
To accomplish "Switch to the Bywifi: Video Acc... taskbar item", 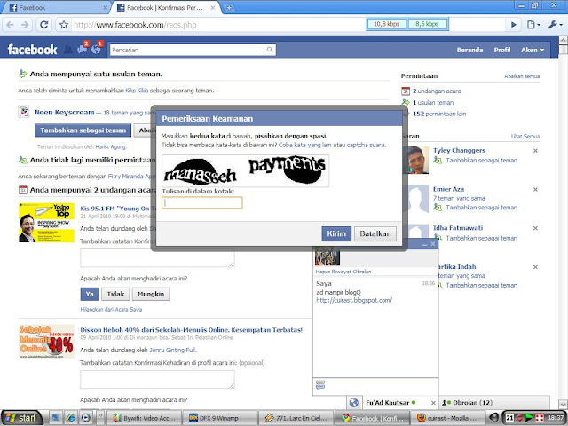I will point(145,418).
